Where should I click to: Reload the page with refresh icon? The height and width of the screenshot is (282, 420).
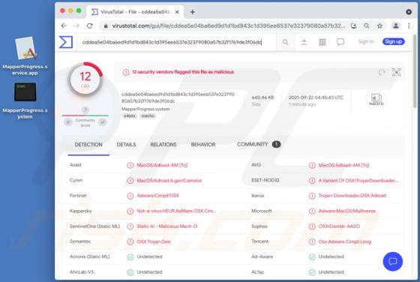click(x=90, y=25)
